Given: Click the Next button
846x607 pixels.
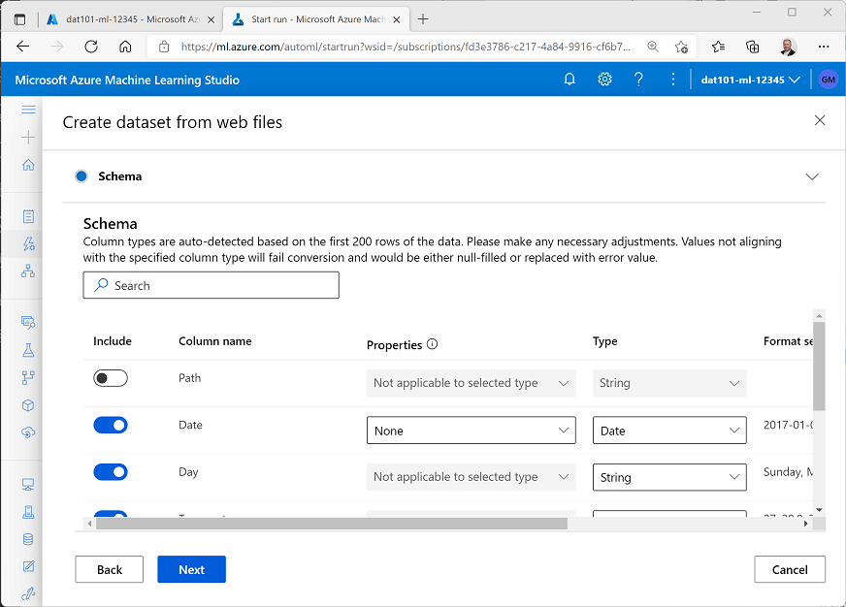Looking at the screenshot, I should pyautogui.click(x=191, y=569).
